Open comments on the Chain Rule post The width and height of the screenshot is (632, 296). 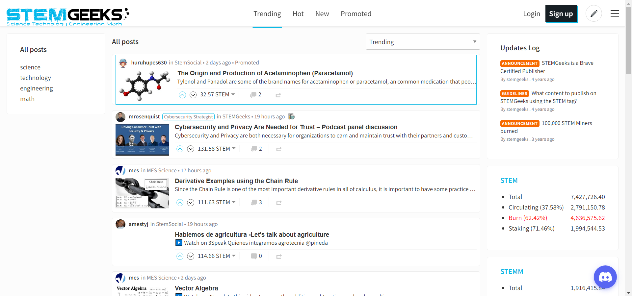(256, 203)
